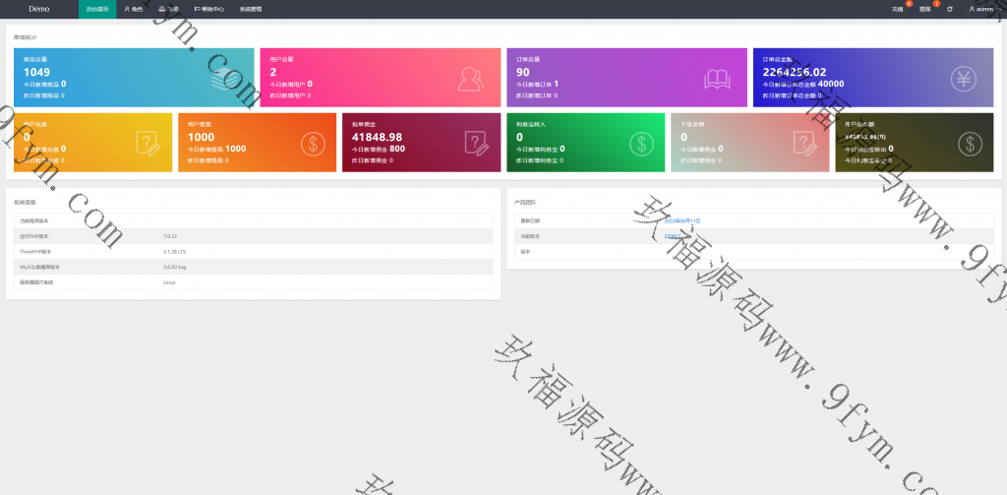Open the 角色 menu in the top nav
Screen dimensions: 1007x495
point(133,9)
